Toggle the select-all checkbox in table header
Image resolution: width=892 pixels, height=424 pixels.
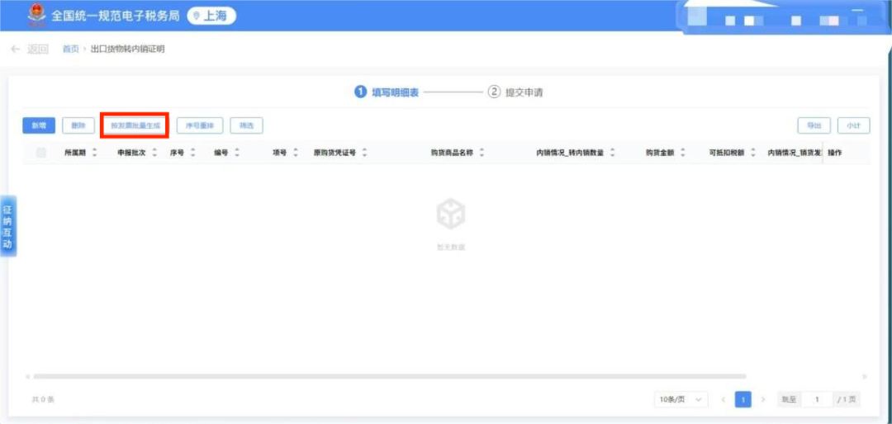tap(41, 153)
